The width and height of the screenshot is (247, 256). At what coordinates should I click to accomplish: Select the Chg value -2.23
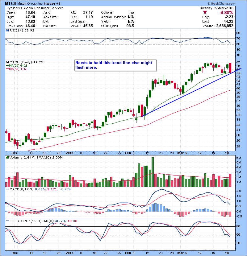(229, 17)
